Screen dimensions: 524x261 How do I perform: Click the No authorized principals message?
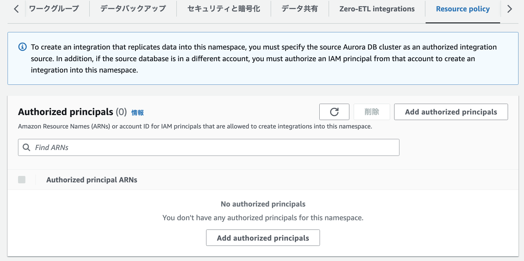pos(263,204)
